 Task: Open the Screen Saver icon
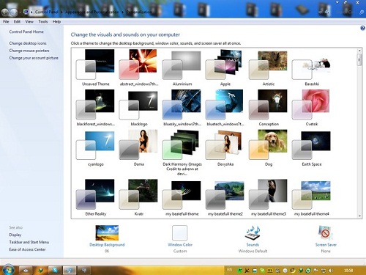[x=326, y=233]
